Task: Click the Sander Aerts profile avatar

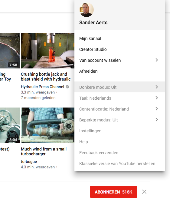Action: pos(87,10)
